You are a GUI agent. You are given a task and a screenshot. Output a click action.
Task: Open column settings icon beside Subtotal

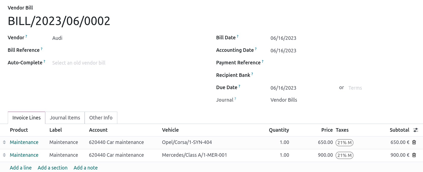415,130
